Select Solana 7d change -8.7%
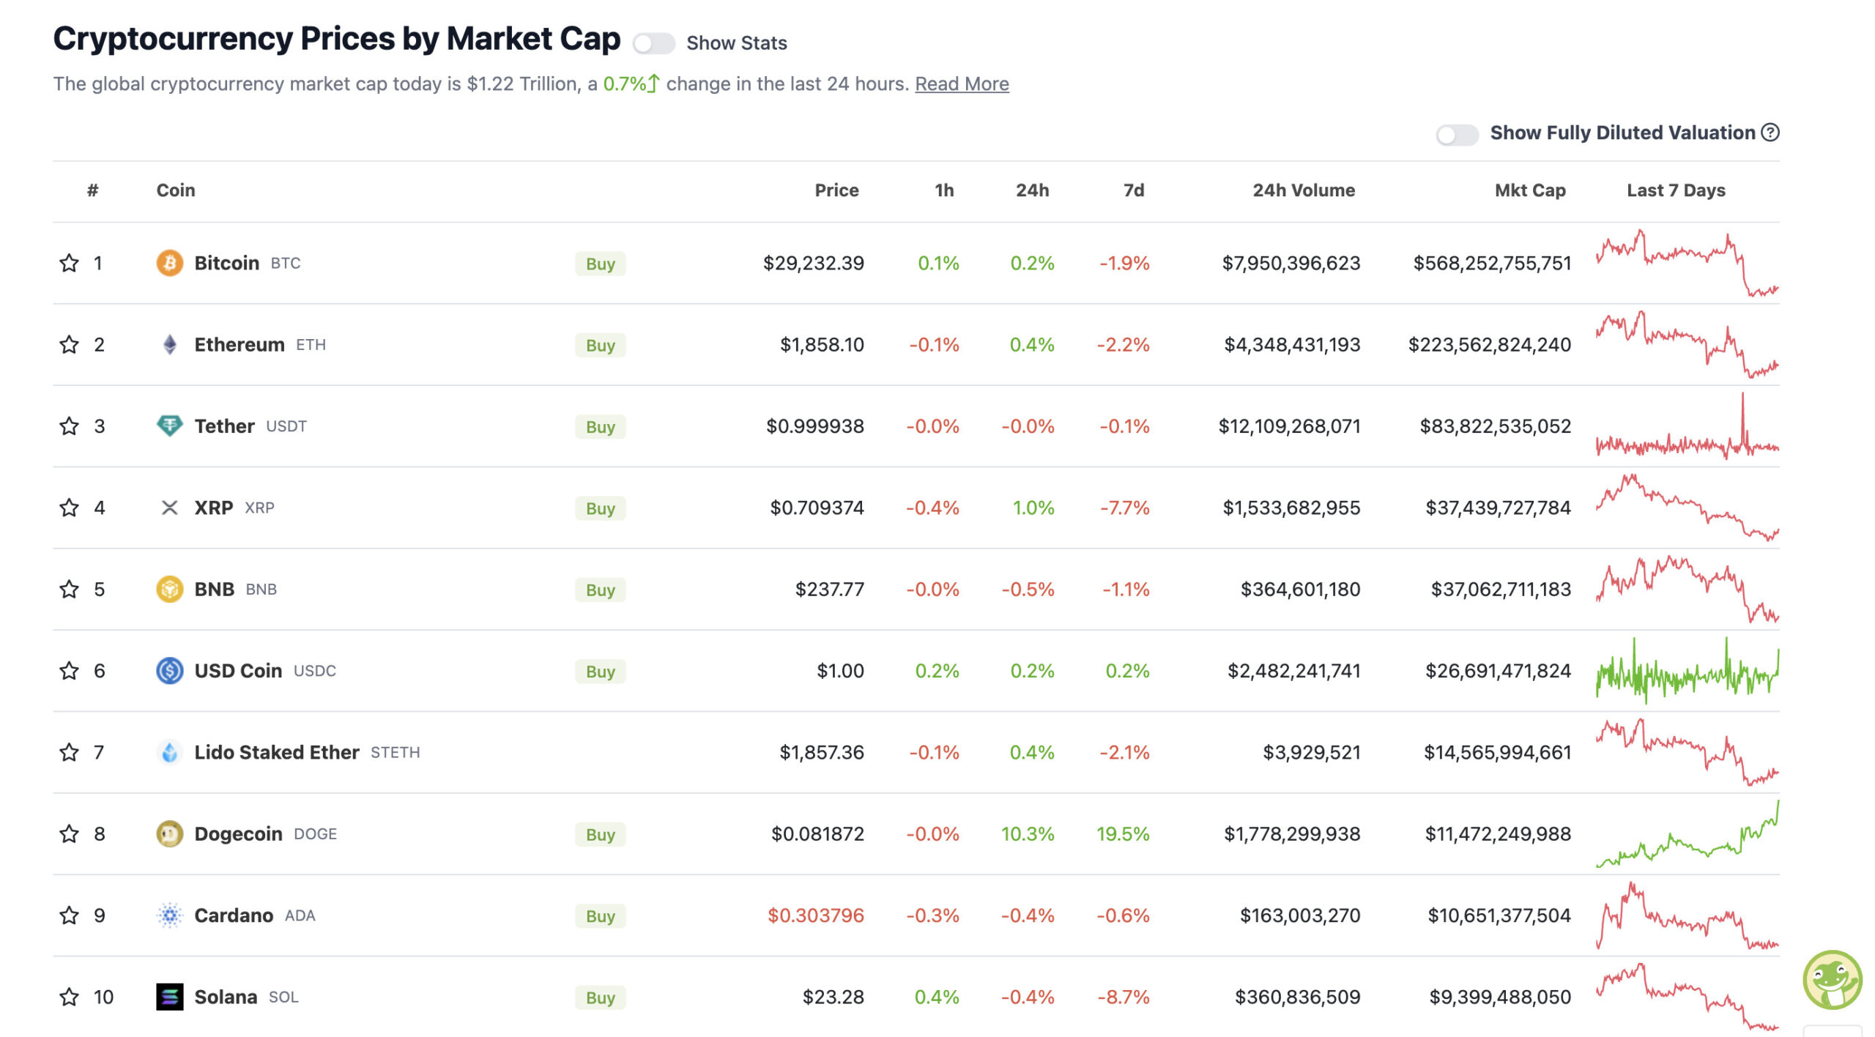The image size is (1875, 1037). pos(1124,997)
